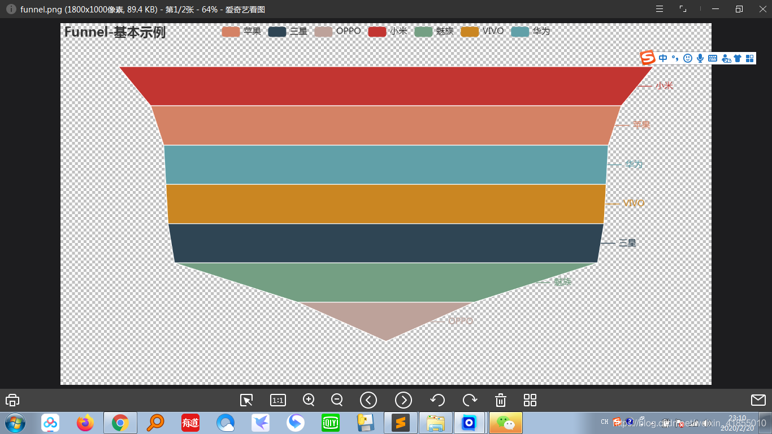Viewport: 772px width, 434px height.
Task: Select the pointer selection tool icon
Action: tap(246, 400)
